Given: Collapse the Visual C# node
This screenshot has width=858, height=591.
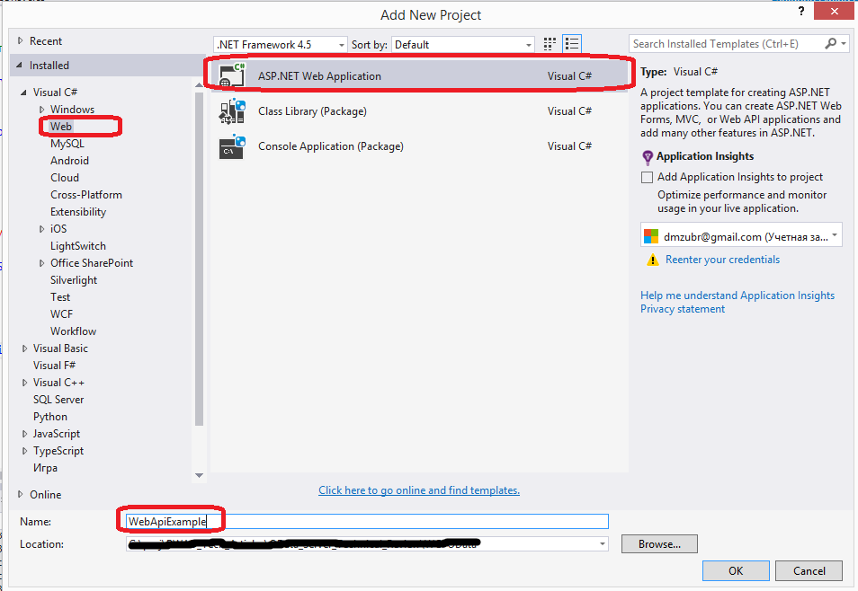Looking at the screenshot, I should click(x=23, y=93).
